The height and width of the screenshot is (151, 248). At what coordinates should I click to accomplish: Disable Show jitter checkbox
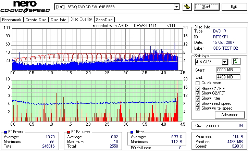198,98
